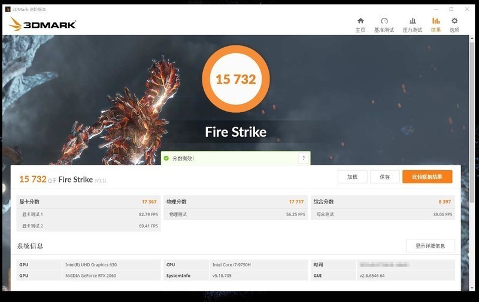Click the 加载 load button
Viewport: 479px width, 302px height.
pos(352,177)
